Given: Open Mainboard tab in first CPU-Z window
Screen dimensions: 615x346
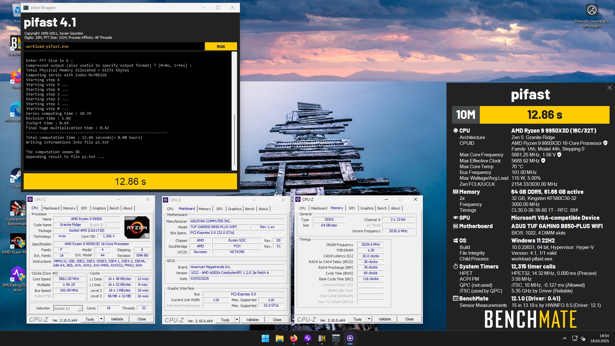Looking at the screenshot, I should click(51, 208).
